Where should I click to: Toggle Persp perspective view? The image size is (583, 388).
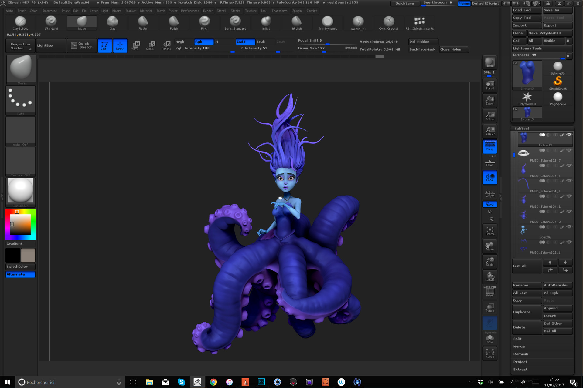490,146
